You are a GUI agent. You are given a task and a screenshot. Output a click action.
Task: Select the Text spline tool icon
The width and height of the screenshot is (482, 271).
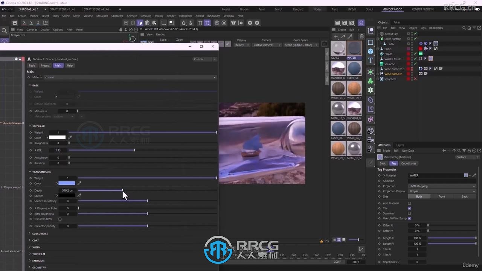coord(371,61)
